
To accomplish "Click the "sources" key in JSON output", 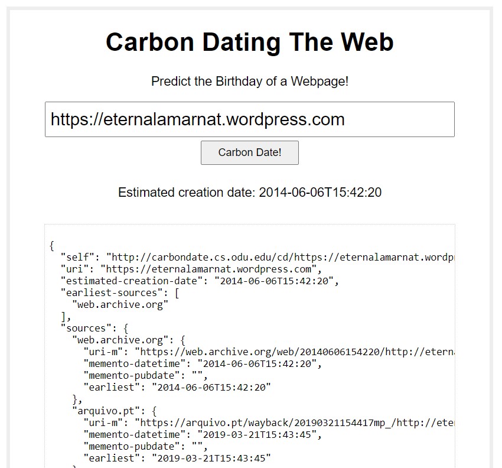I will (86, 329).
